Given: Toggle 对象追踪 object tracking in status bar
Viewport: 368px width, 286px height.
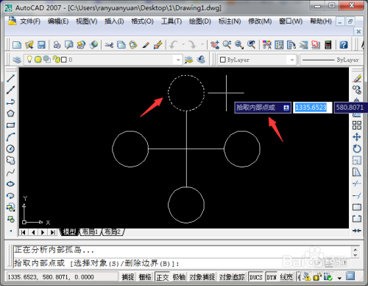Looking at the screenshot, I should (232, 277).
